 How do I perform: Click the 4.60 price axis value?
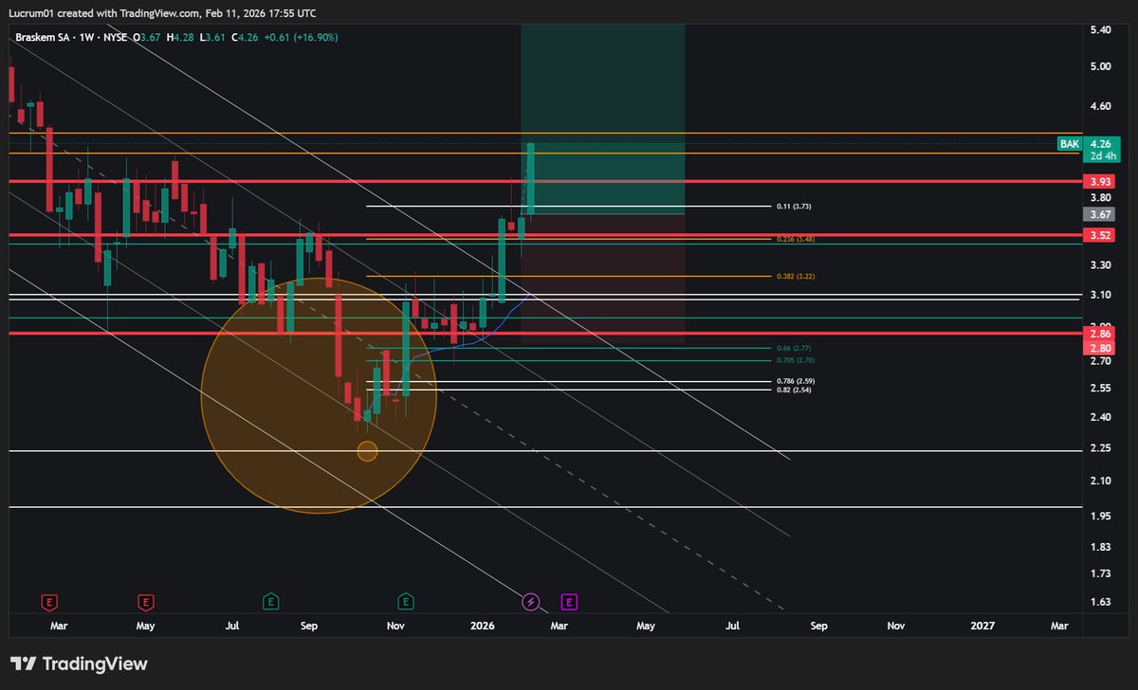(x=1100, y=107)
